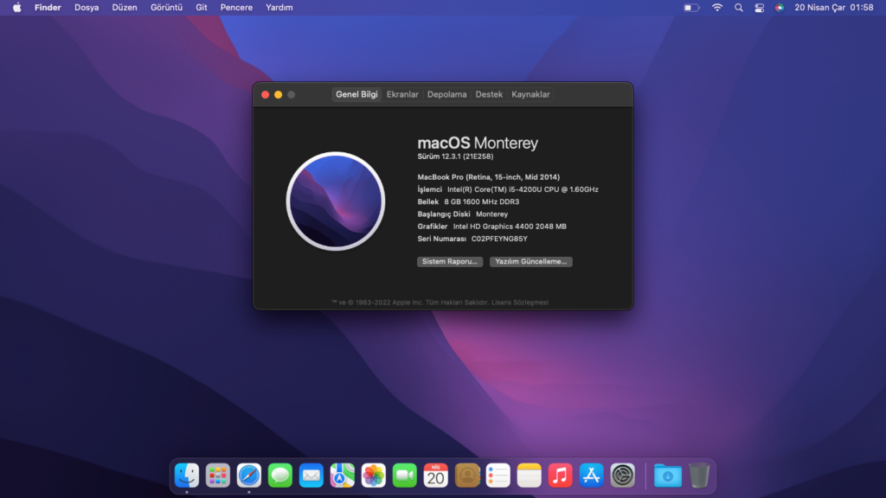Open the Downloads folder in Dock
The height and width of the screenshot is (498, 886).
coord(667,476)
